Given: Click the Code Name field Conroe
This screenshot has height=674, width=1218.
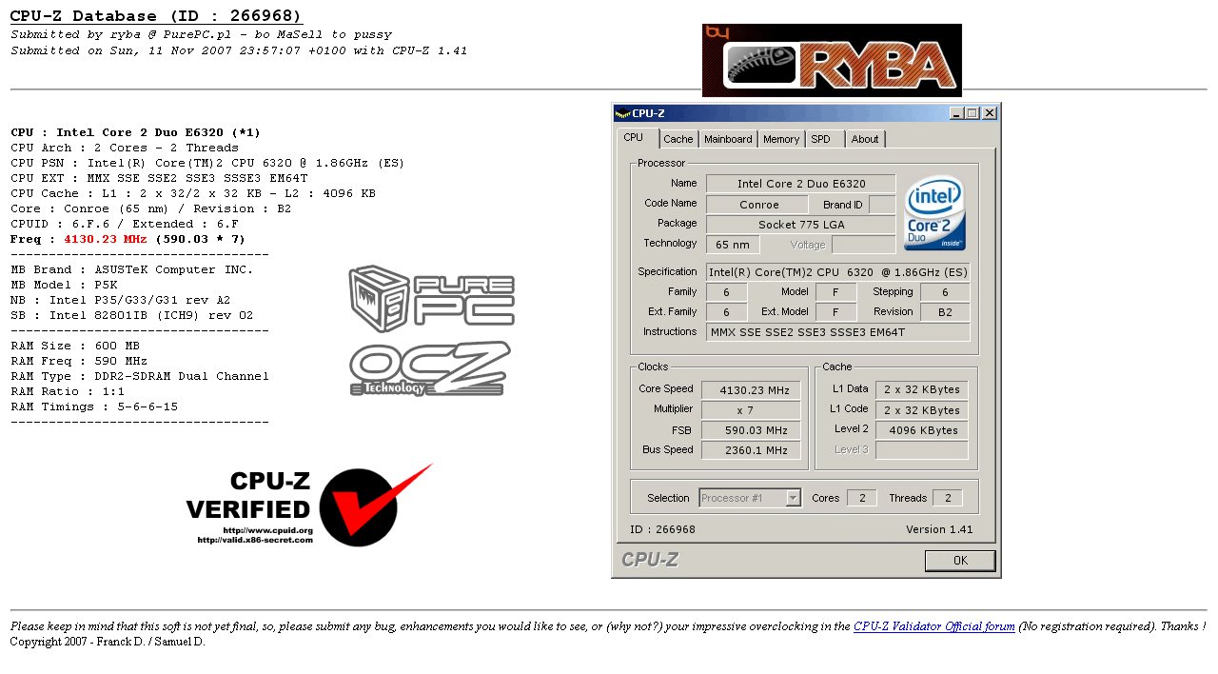Looking at the screenshot, I should pos(758,205).
